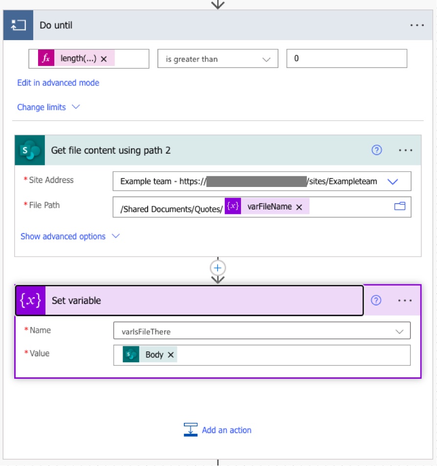
Task: Click Edit in advanced mode link
Action: click(x=58, y=83)
